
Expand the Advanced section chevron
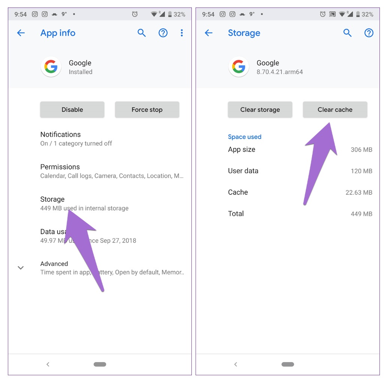coord(21,268)
